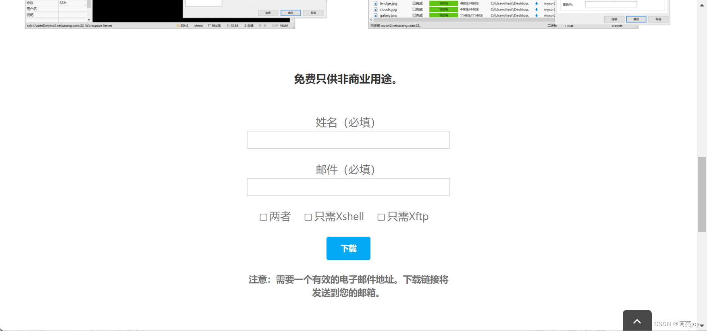Check the 两者 checkbox
The height and width of the screenshot is (331, 707).
[x=264, y=217]
